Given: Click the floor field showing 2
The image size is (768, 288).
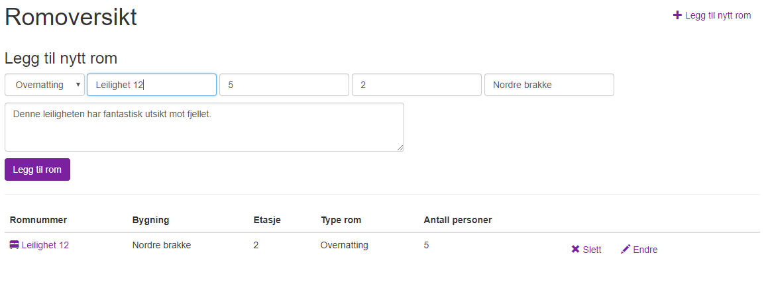Looking at the screenshot, I should click(417, 85).
